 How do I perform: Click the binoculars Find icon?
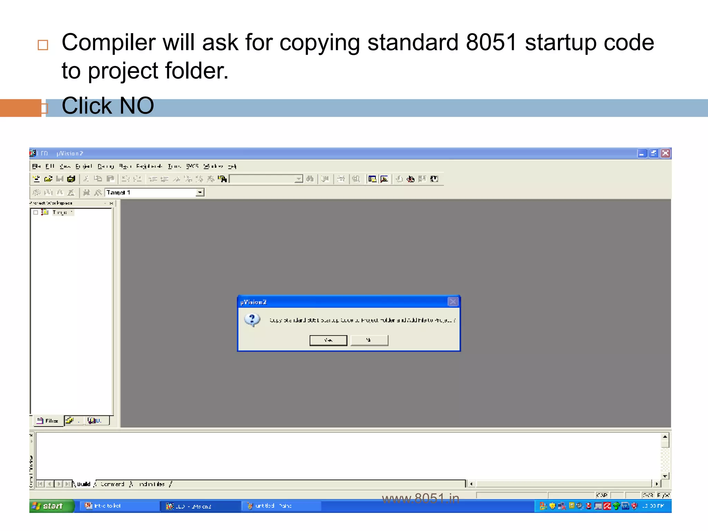coord(310,179)
